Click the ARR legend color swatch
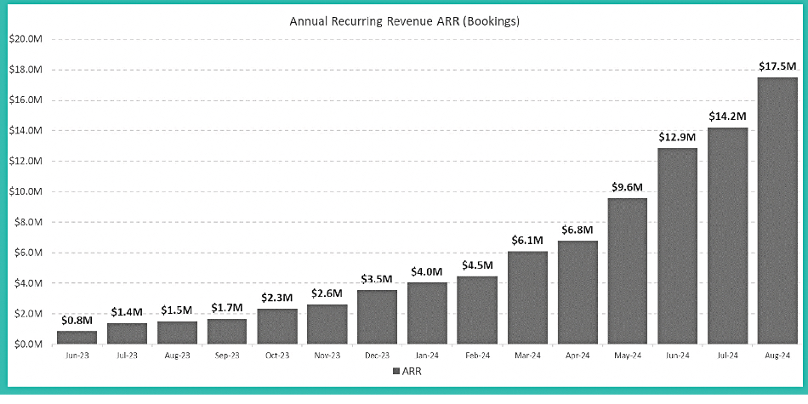Image resolution: width=808 pixels, height=404 pixels. click(395, 371)
